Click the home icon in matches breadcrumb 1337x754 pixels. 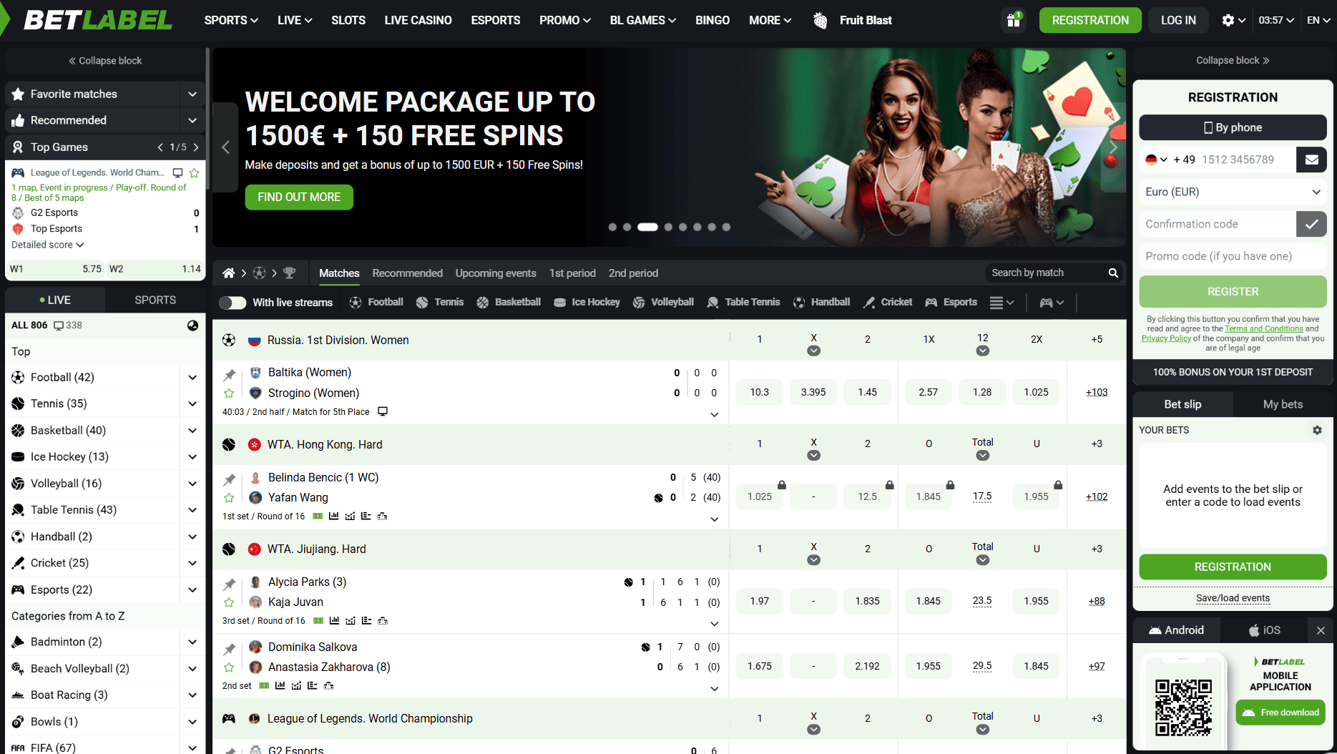[228, 273]
